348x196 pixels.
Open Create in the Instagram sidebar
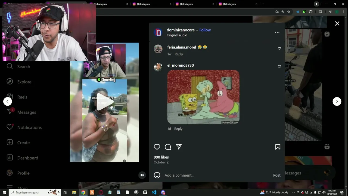18,143
